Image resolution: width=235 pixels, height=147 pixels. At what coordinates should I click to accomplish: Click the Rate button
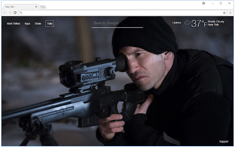coord(50,24)
